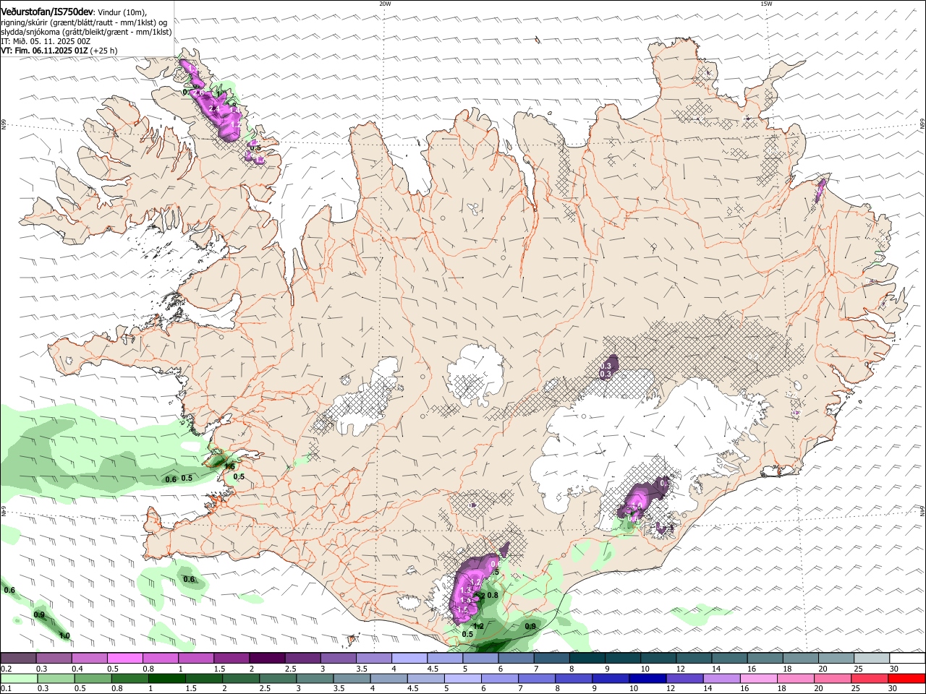Click the white Hofsjökull glacier in central Iceland
Image resolution: width=926 pixels, height=694 pixels.
[475, 375]
